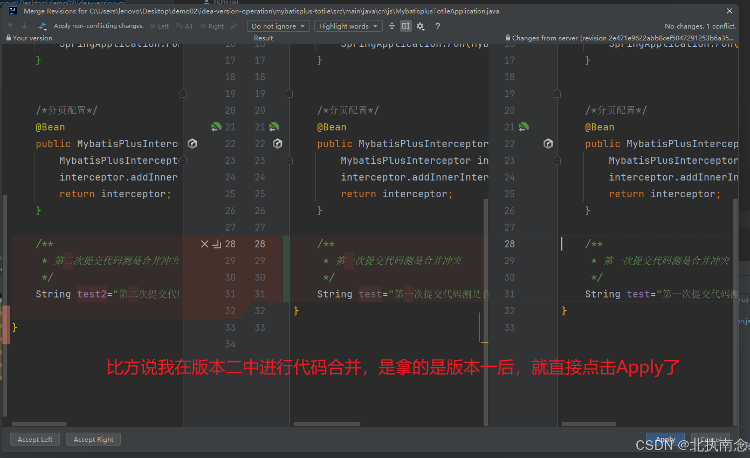Click vertical scrollbar of server changes pane
This screenshot has width=750, height=458.
(x=735, y=311)
